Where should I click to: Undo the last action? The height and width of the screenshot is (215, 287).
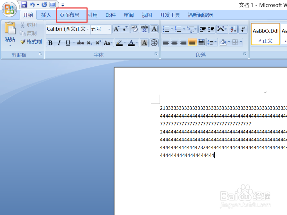(x=32, y=5)
